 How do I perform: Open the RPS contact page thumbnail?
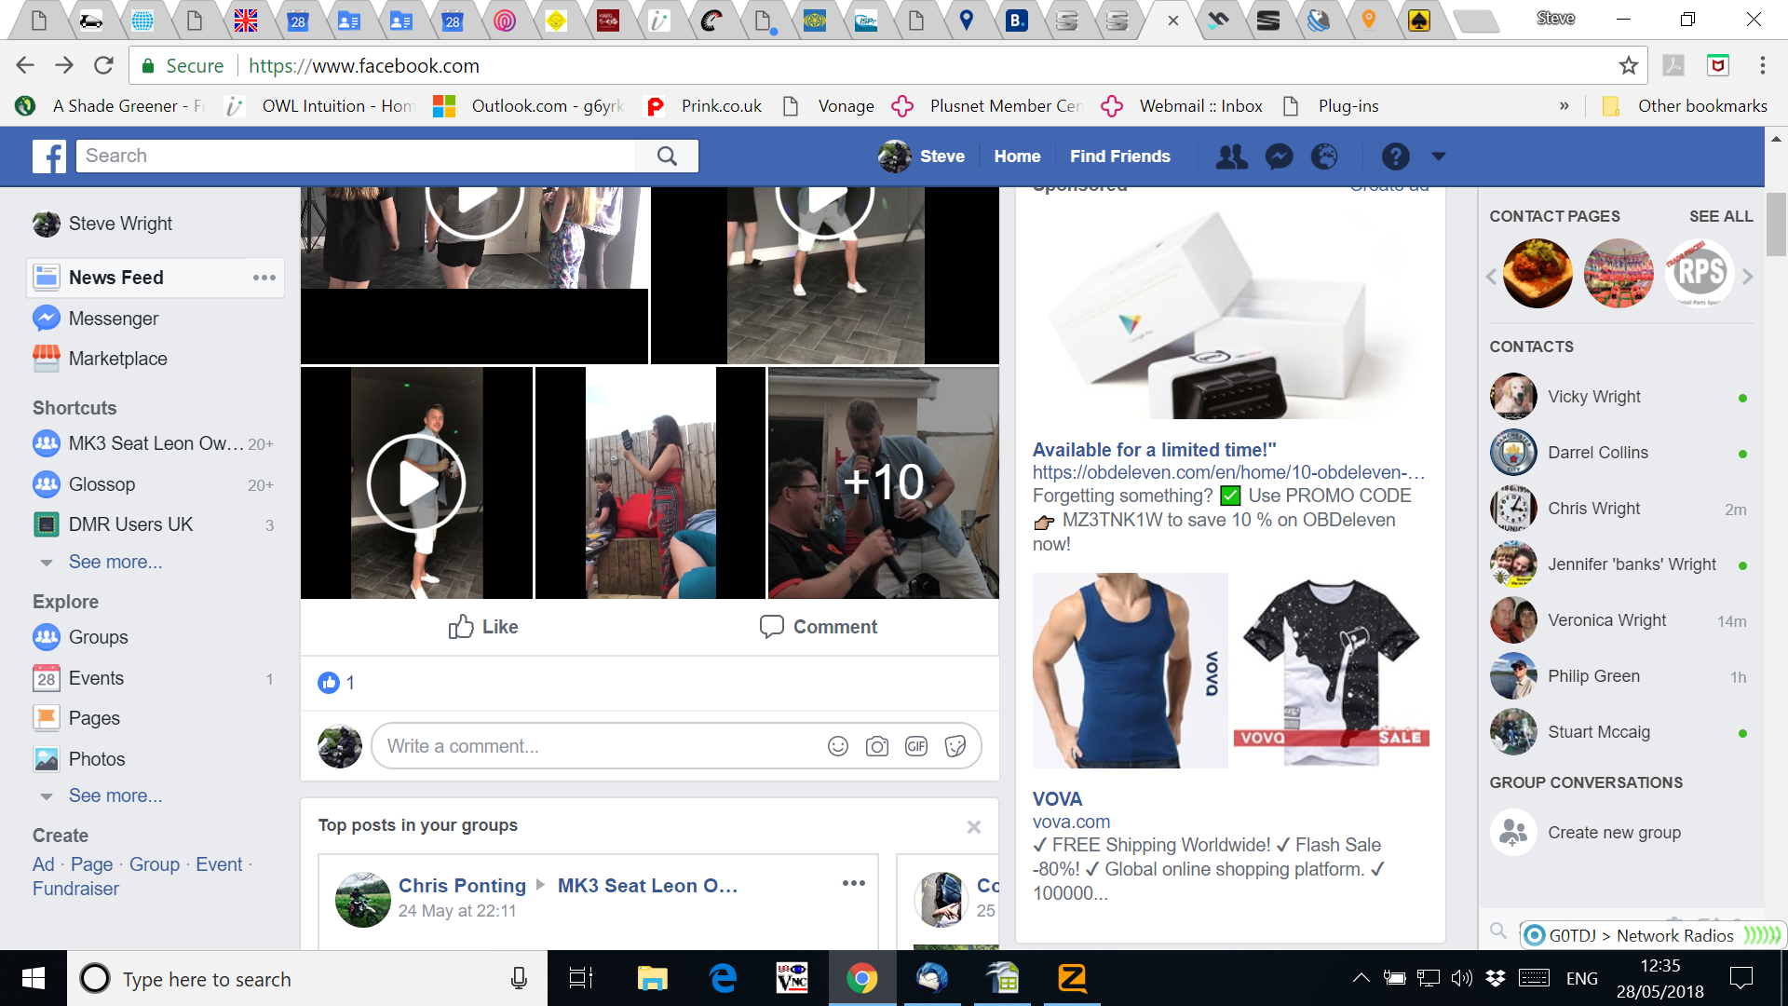[1700, 273]
